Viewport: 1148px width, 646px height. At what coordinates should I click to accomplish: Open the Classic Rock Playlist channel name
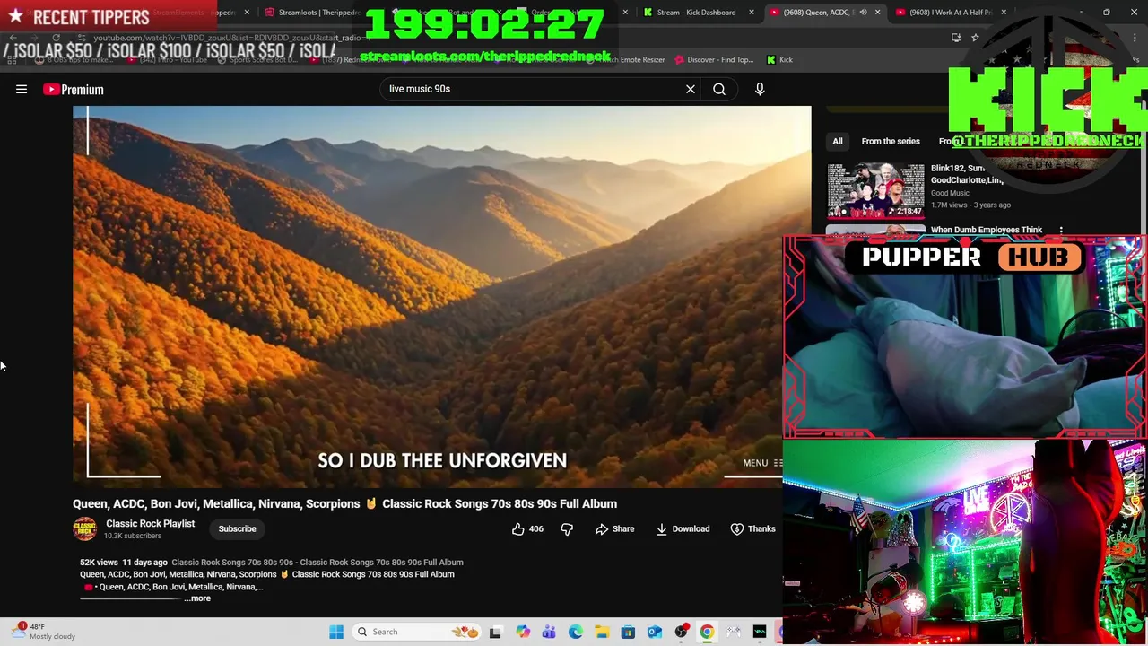pyautogui.click(x=150, y=524)
